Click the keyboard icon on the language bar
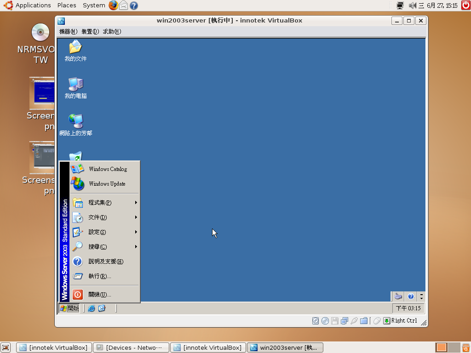The width and height of the screenshot is (471, 353). click(x=398, y=296)
